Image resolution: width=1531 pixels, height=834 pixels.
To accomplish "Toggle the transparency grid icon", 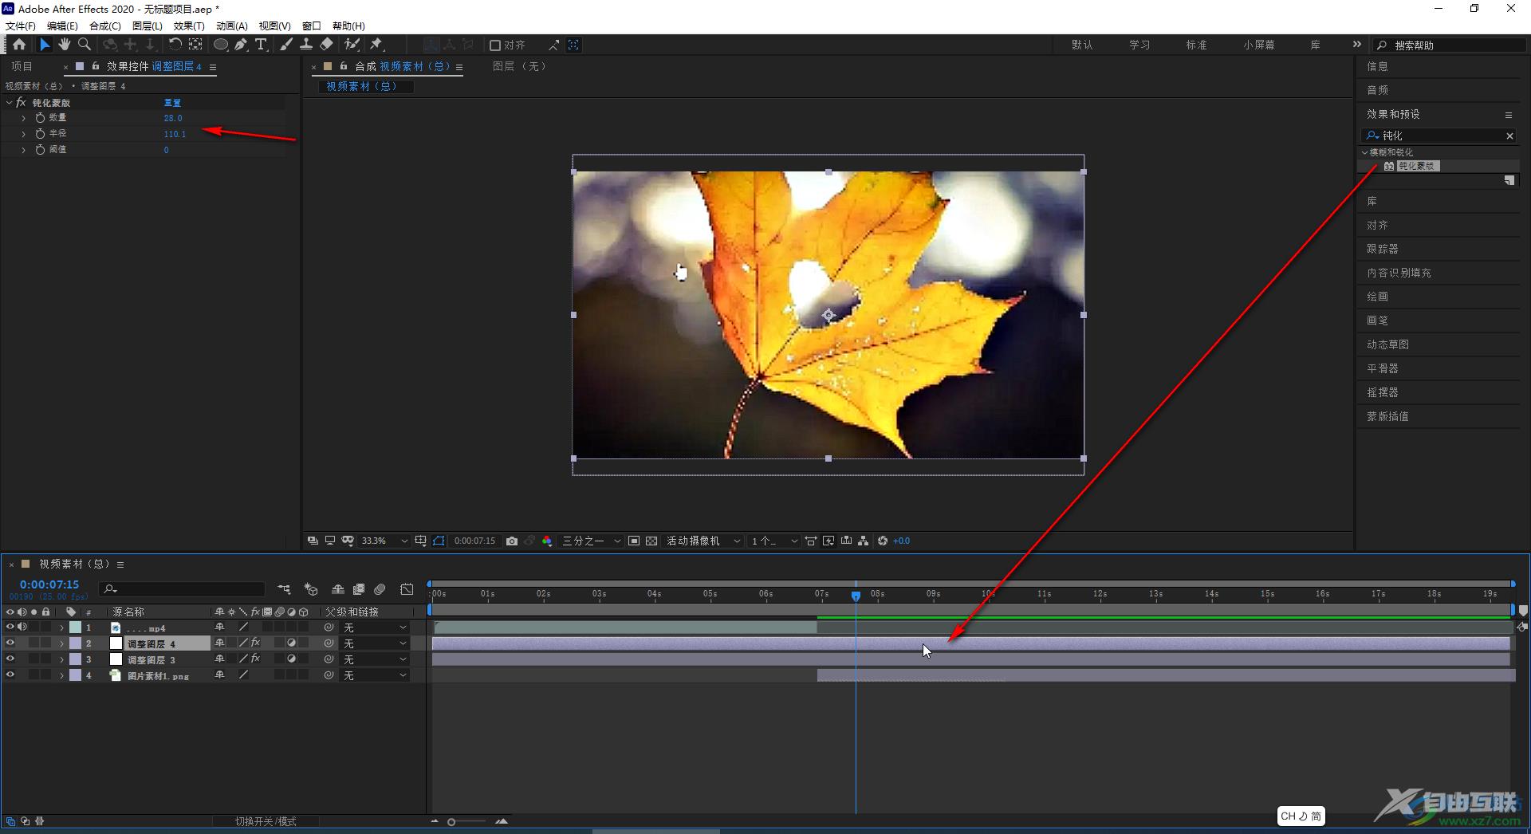I will click(x=651, y=541).
